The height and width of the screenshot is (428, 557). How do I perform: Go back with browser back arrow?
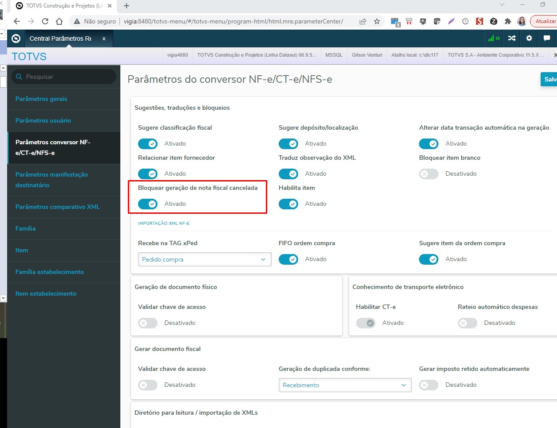click(17, 21)
